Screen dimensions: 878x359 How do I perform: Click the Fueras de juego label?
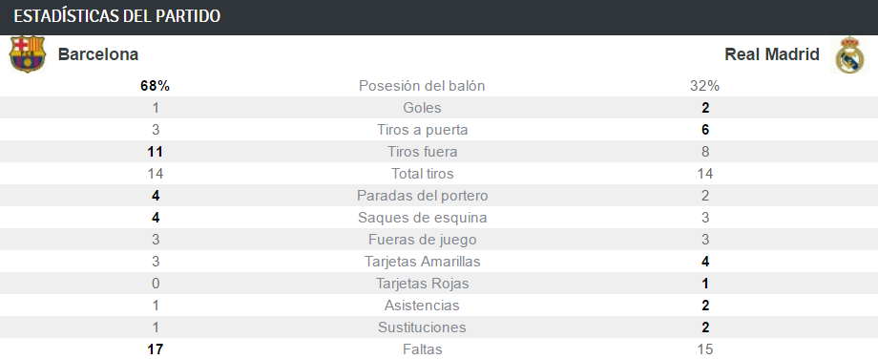pyautogui.click(x=422, y=240)
